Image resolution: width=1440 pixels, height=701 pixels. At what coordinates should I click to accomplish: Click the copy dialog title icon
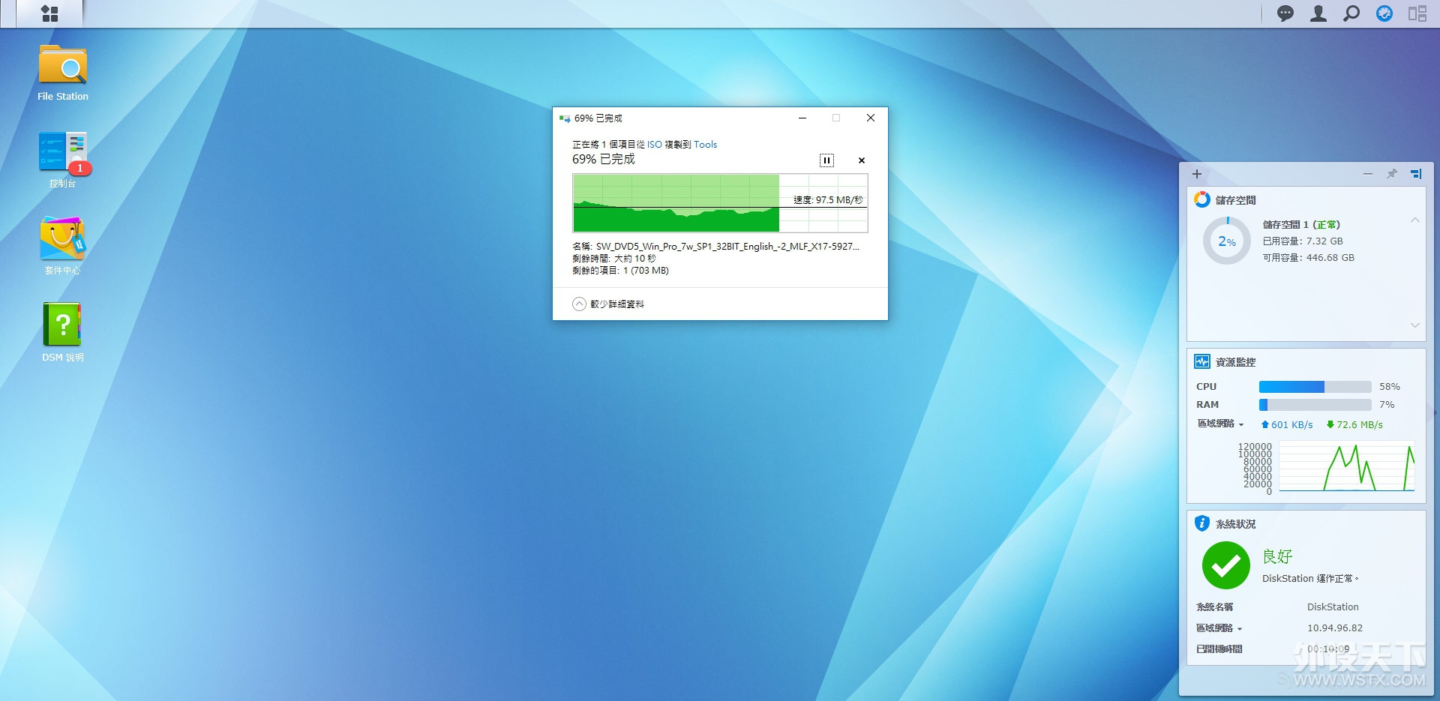coord(565,118)
